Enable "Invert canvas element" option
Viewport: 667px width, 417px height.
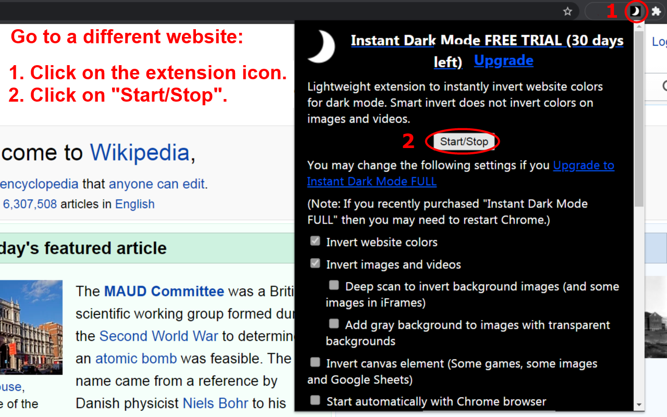click(x=315, y=362)
